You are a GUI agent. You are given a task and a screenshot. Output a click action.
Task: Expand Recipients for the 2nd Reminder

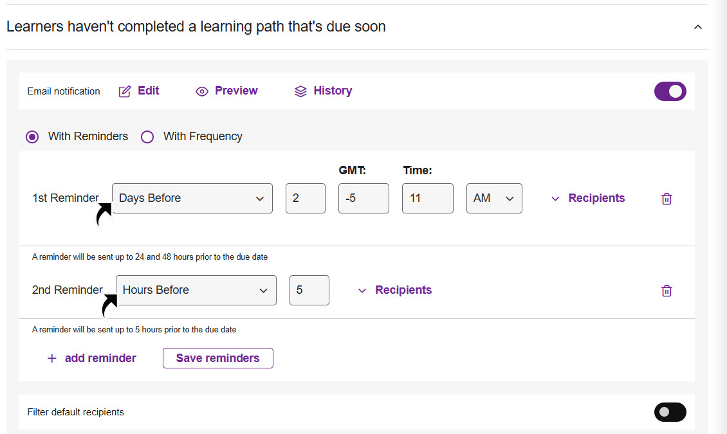395,290
